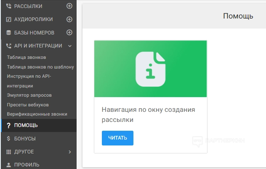The image size is (266, 169).
Task: Click the person icon beside Профиль
Action: tap(8, 165)
